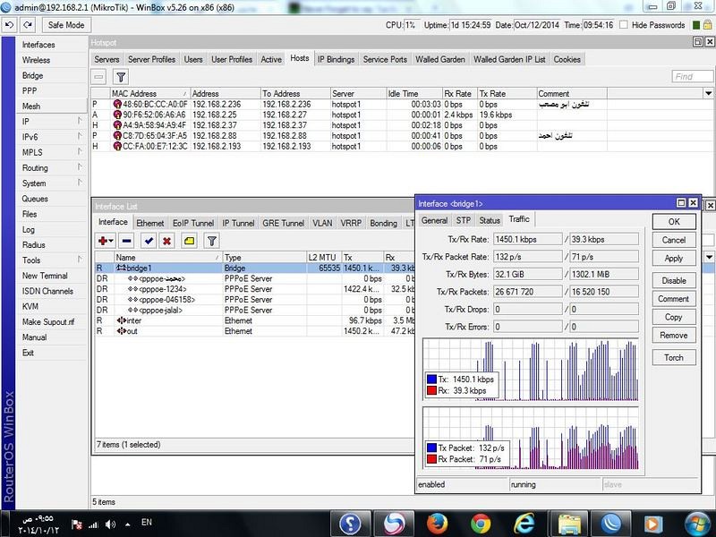Open the EoIP Tunnel tab

pyautogui.click(x=193, y=223)
